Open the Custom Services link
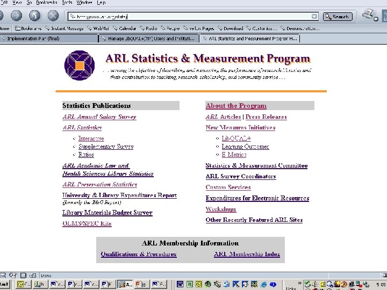This screenshot has height=290, width=387. coord(228,187)
